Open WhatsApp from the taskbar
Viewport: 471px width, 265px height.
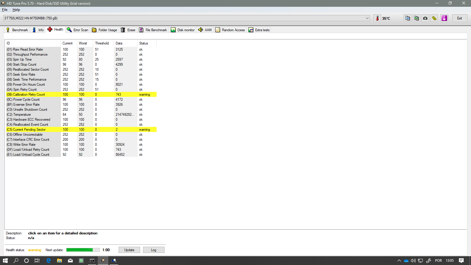tap(81, 261)
